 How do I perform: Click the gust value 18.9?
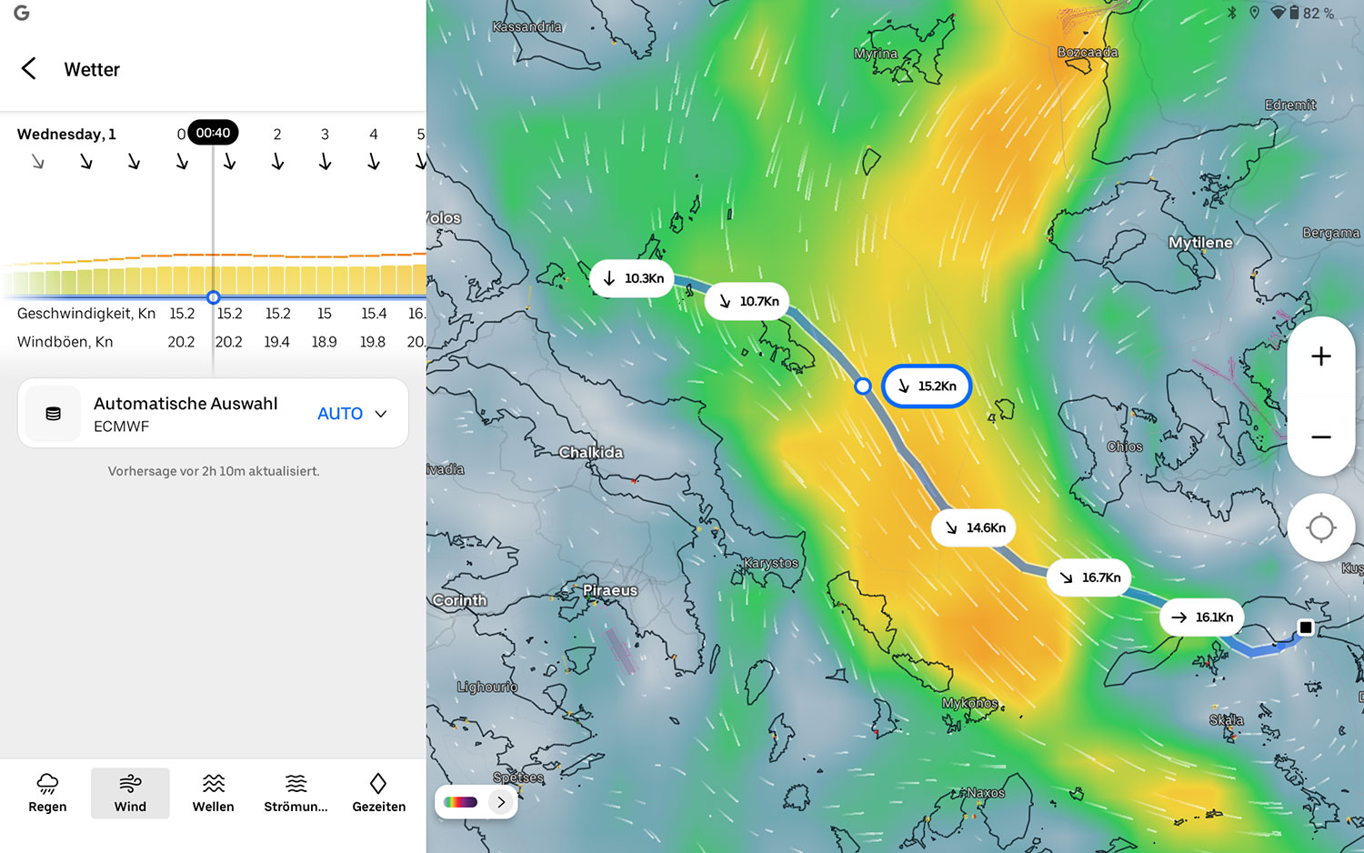point(325,342)
